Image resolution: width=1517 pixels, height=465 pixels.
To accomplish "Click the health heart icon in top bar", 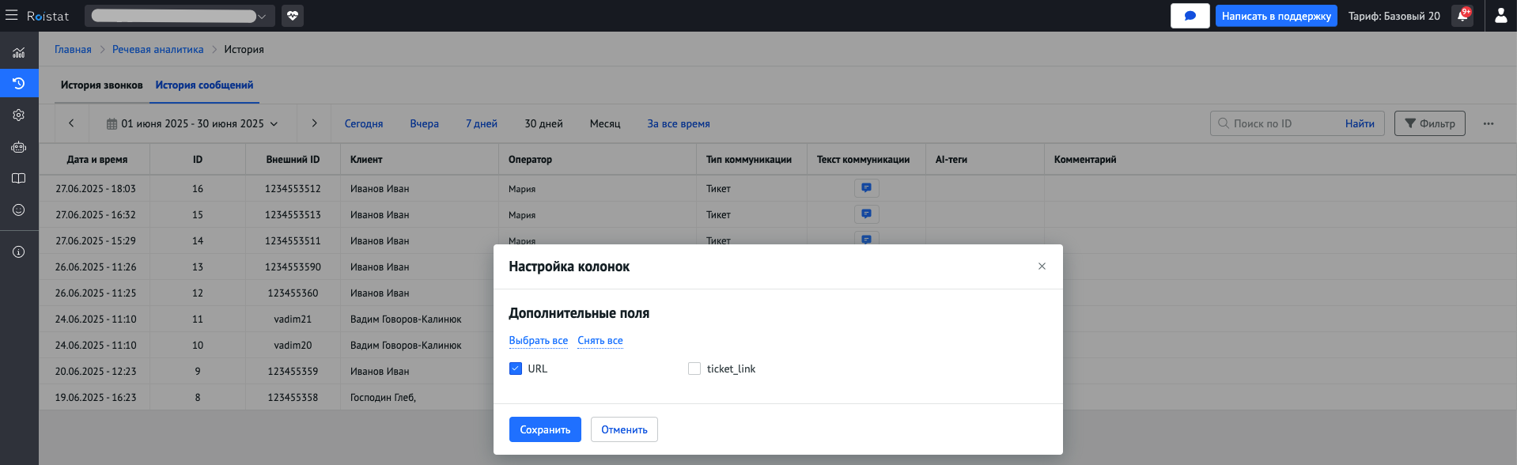I will [293, 16].
